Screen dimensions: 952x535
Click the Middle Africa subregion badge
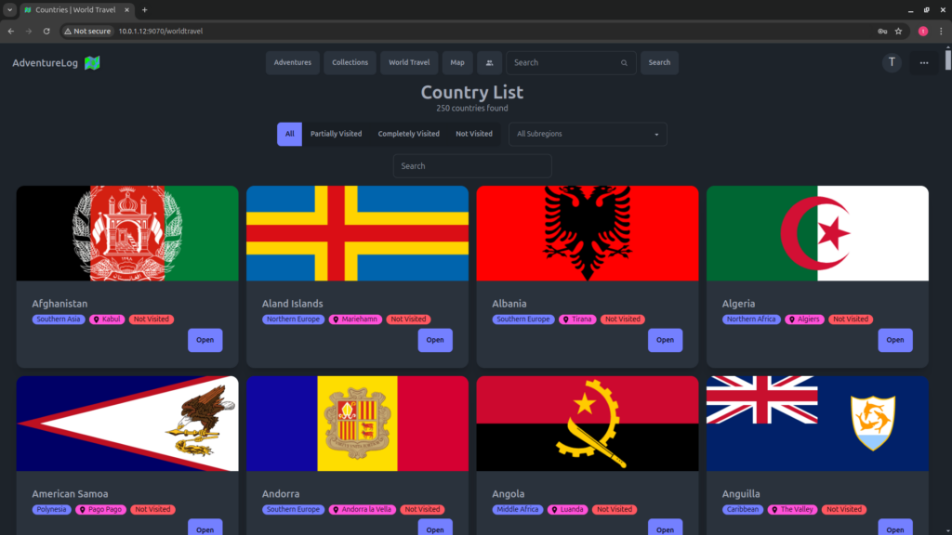[x=517, y=510]
